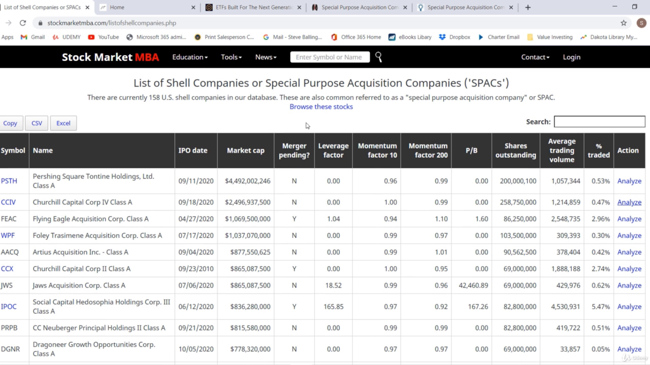
Task: Expand the News menu
Action: point(266,57)
